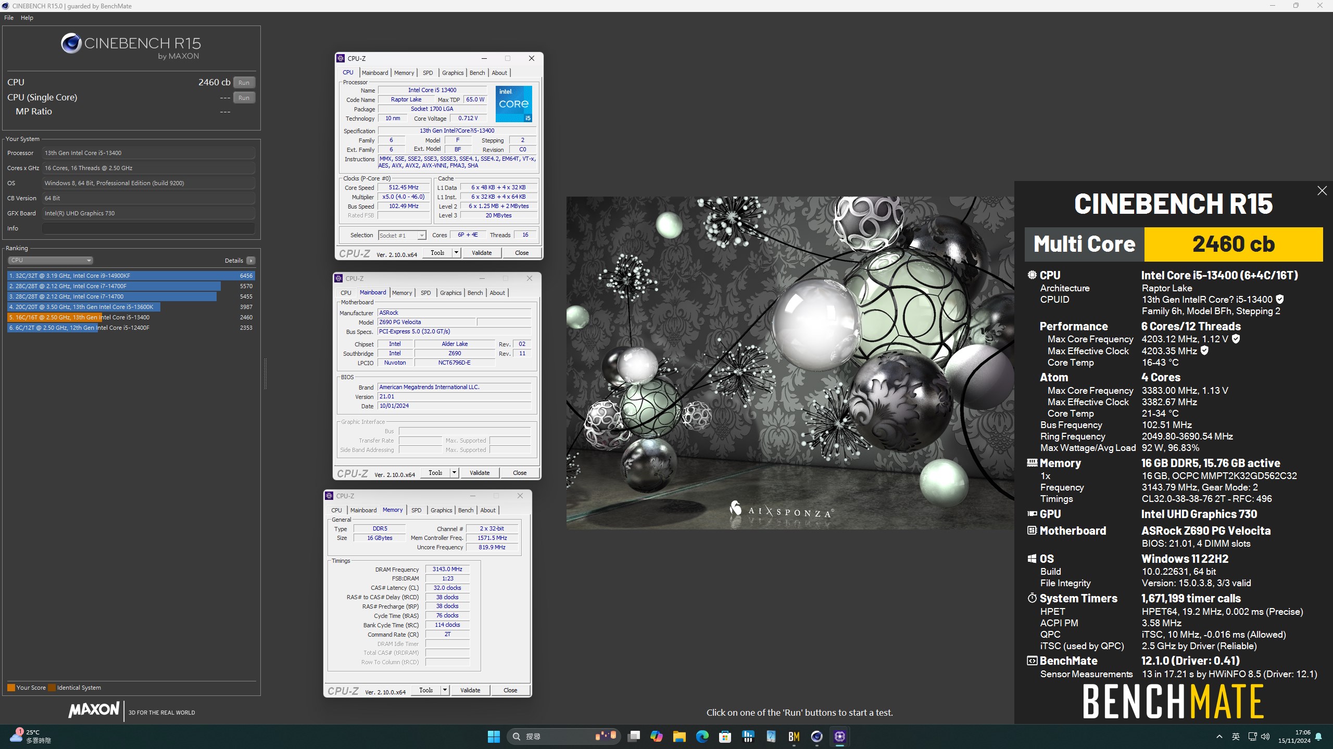Click Close in the CPU-Z CPU window
1333x749 pixels.
click(x=522, y=253)
